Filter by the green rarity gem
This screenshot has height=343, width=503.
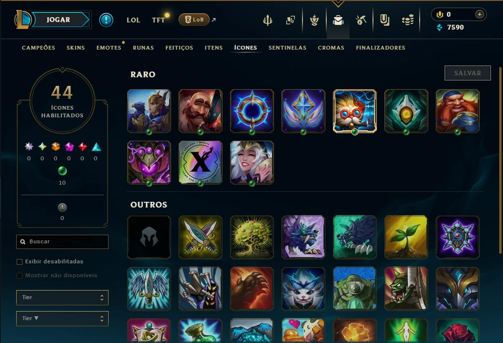tap(62, 171)
